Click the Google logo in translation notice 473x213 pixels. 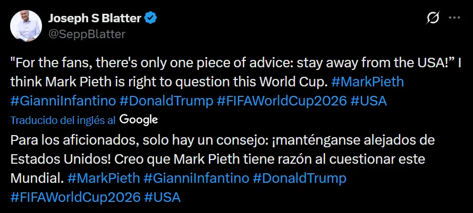point(139,119)
